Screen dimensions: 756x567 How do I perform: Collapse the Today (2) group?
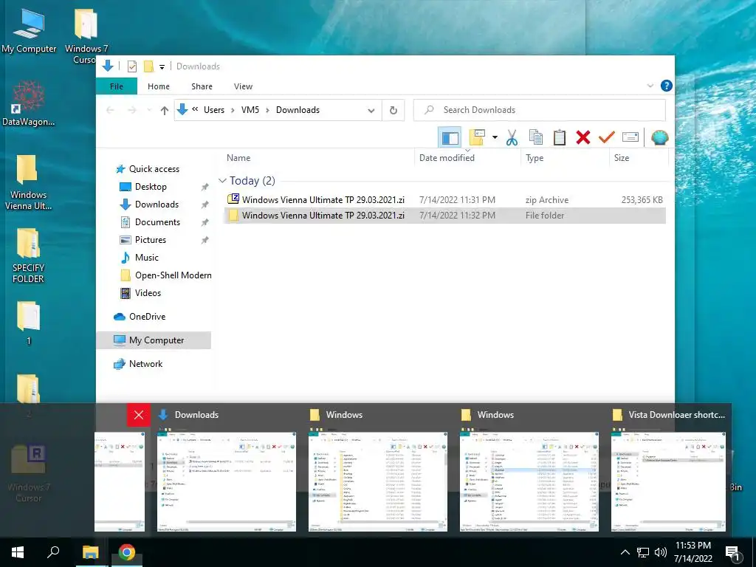222,180
